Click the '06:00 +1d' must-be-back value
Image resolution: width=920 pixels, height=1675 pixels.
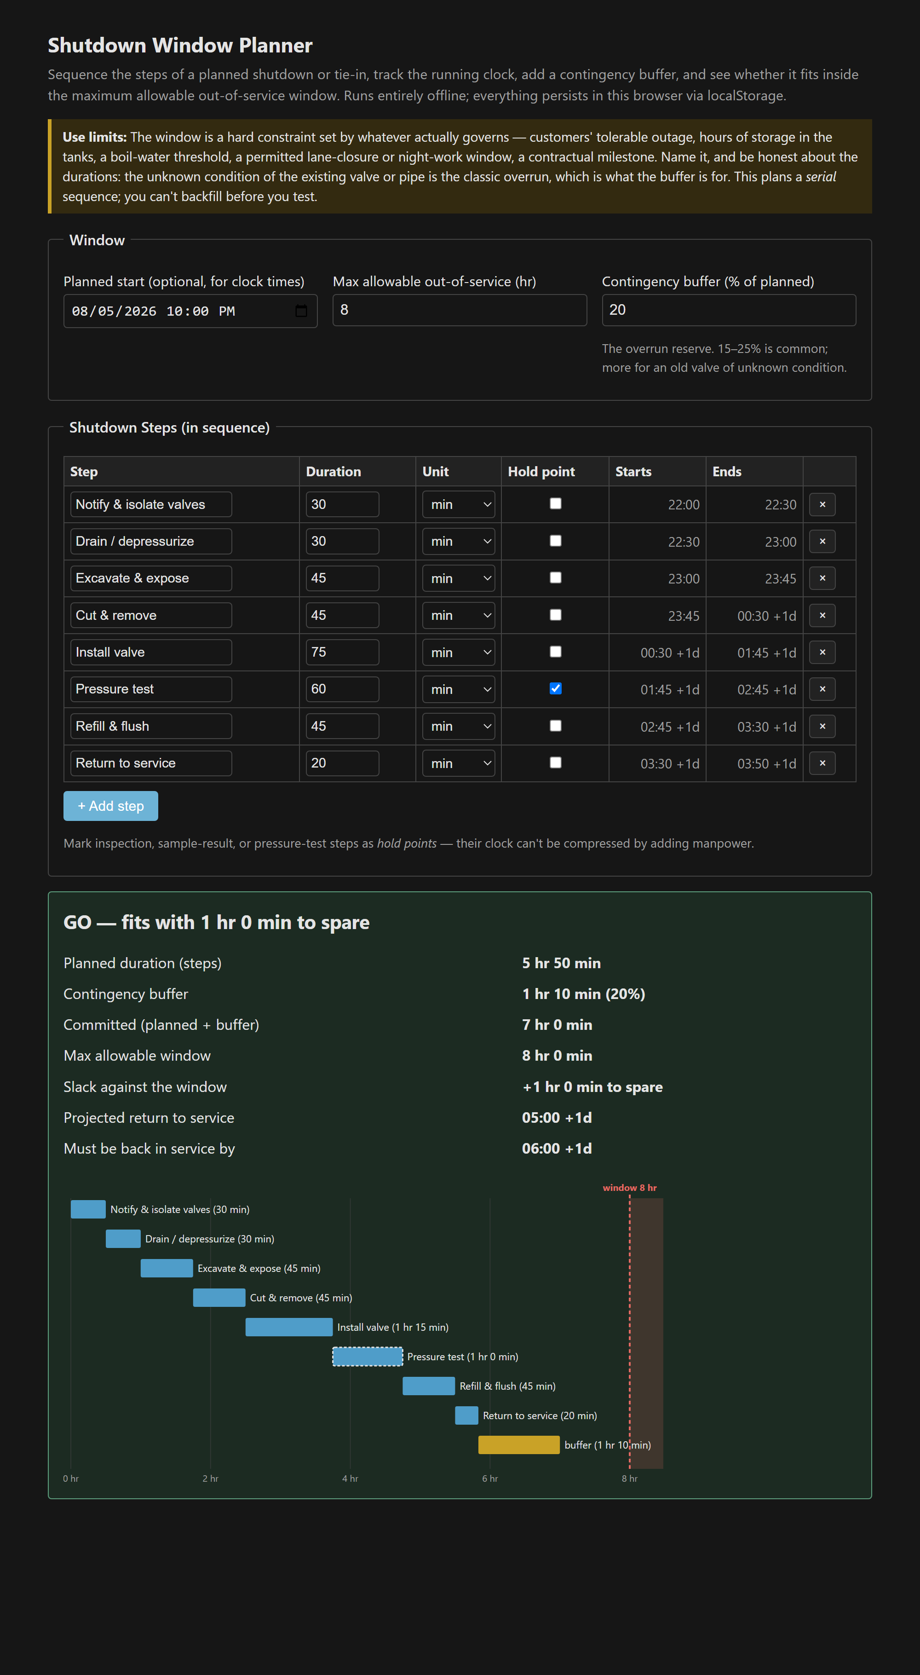(557, 1149)
